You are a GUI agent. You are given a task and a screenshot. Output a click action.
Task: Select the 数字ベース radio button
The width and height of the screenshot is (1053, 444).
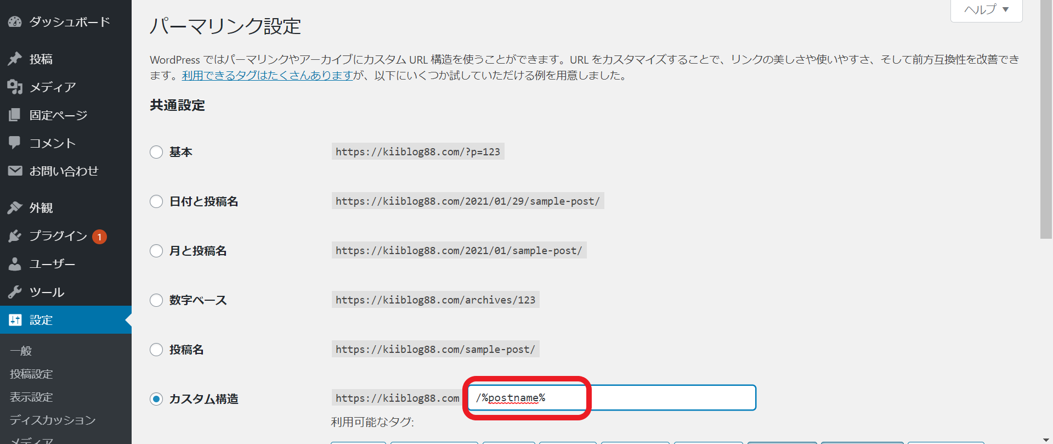[156, 300]
